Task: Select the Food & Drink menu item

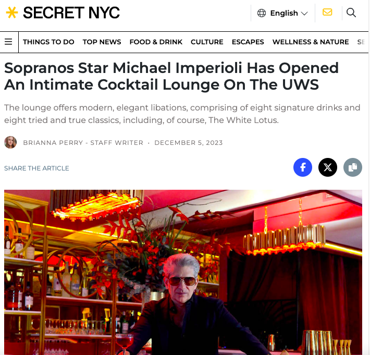Action: pos(156,42)
